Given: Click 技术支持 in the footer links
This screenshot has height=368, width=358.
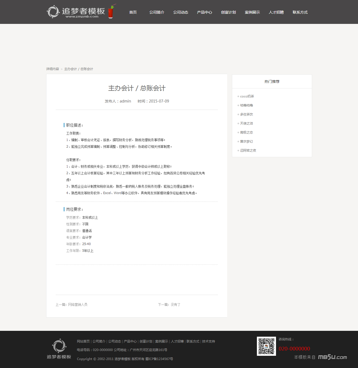Looking at the screenshot, I should point(208,341).
